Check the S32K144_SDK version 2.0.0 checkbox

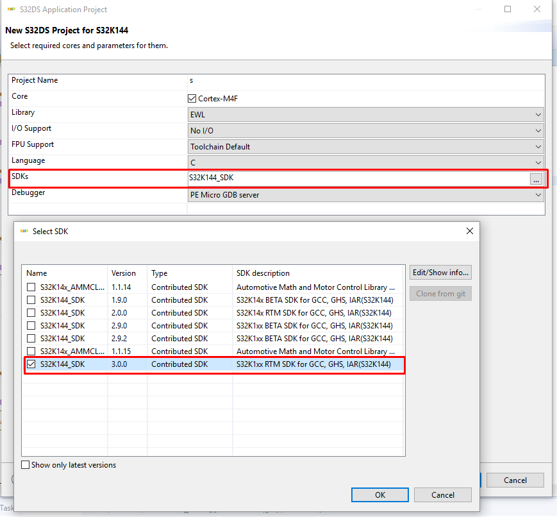tap(31, 312)
